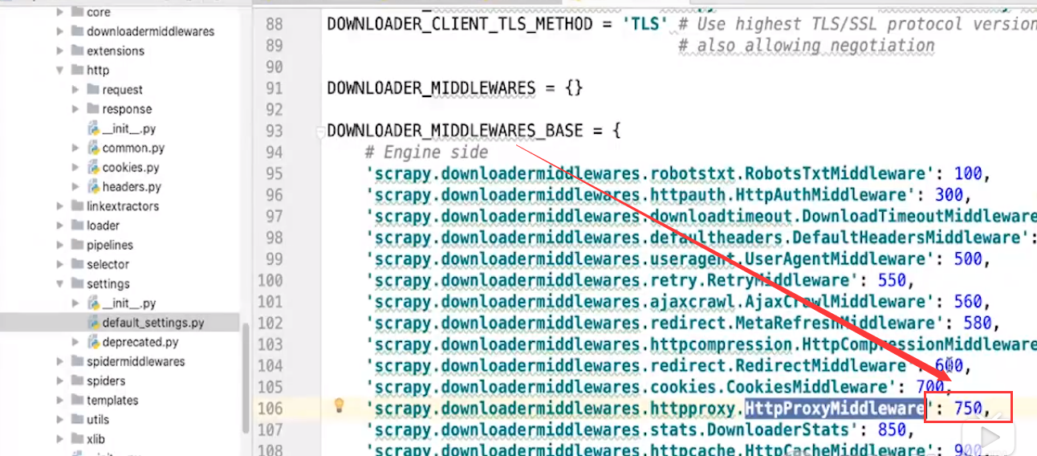Select default_settings.py in project tree

coord(152,323)
